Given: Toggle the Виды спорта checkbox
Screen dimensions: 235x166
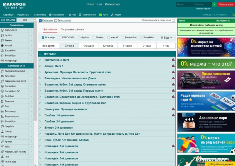Looking at the screenshot, I should [56, 20].
